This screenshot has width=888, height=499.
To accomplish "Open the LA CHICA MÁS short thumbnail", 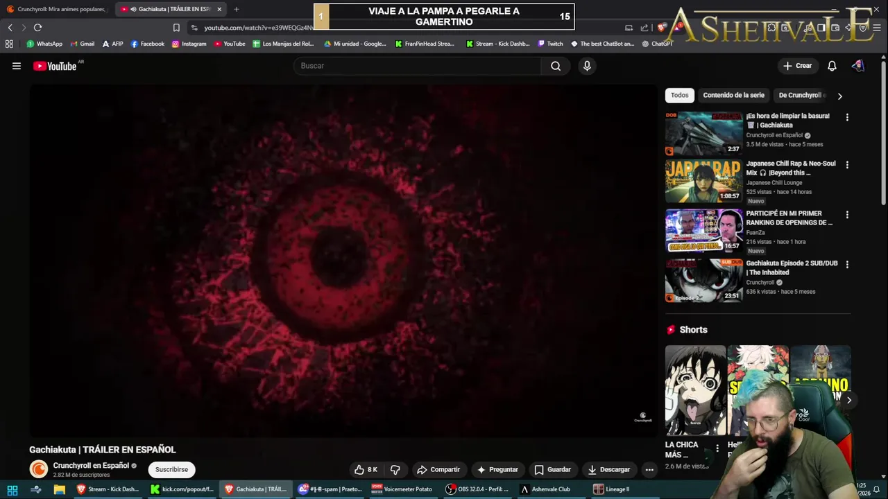I will (x=695, y=390).
